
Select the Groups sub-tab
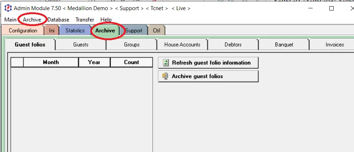[x=132, y=45]
